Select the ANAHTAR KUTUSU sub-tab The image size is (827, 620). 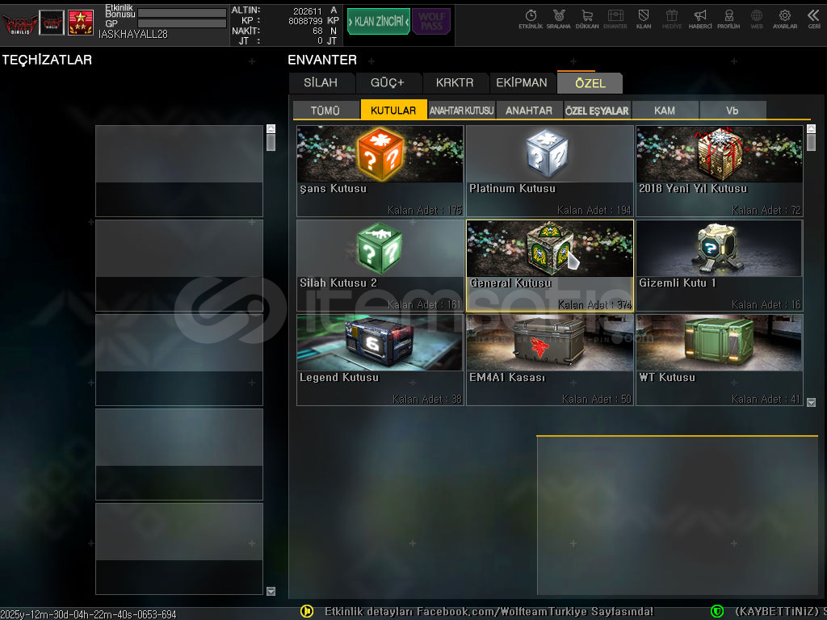click(x=461, y=110)
